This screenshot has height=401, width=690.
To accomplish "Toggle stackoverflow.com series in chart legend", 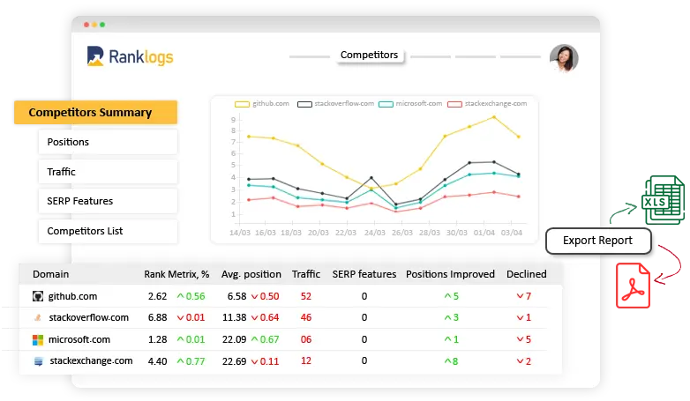I will pos(334,104).
